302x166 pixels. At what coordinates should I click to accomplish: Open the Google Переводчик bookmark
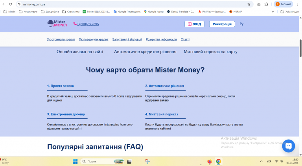(x=127, y=11)
